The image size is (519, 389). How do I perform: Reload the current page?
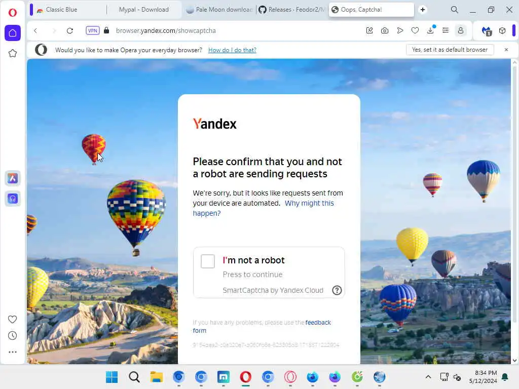coord(70,31)
